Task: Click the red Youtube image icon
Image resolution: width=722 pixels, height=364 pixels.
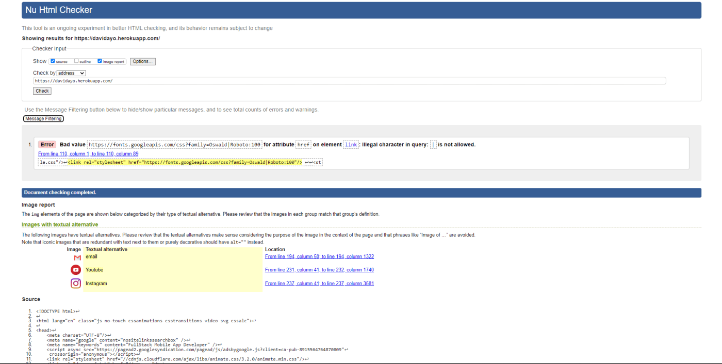Action: (x=76, y=270)
